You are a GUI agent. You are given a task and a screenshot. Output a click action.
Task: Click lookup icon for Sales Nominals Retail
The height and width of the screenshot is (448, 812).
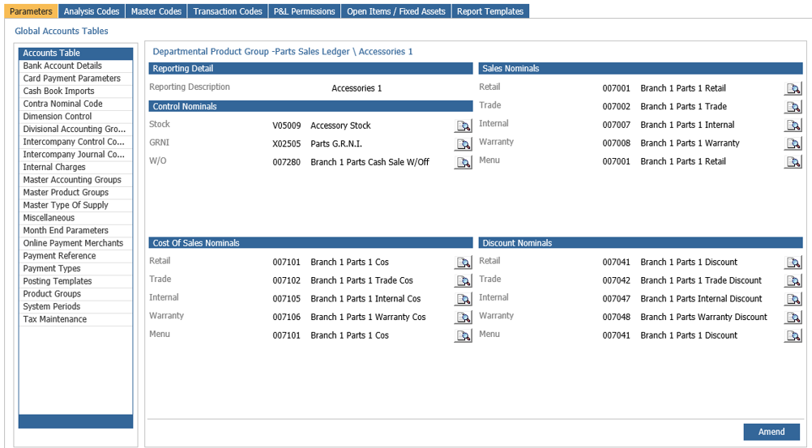[x=793, y=88]
